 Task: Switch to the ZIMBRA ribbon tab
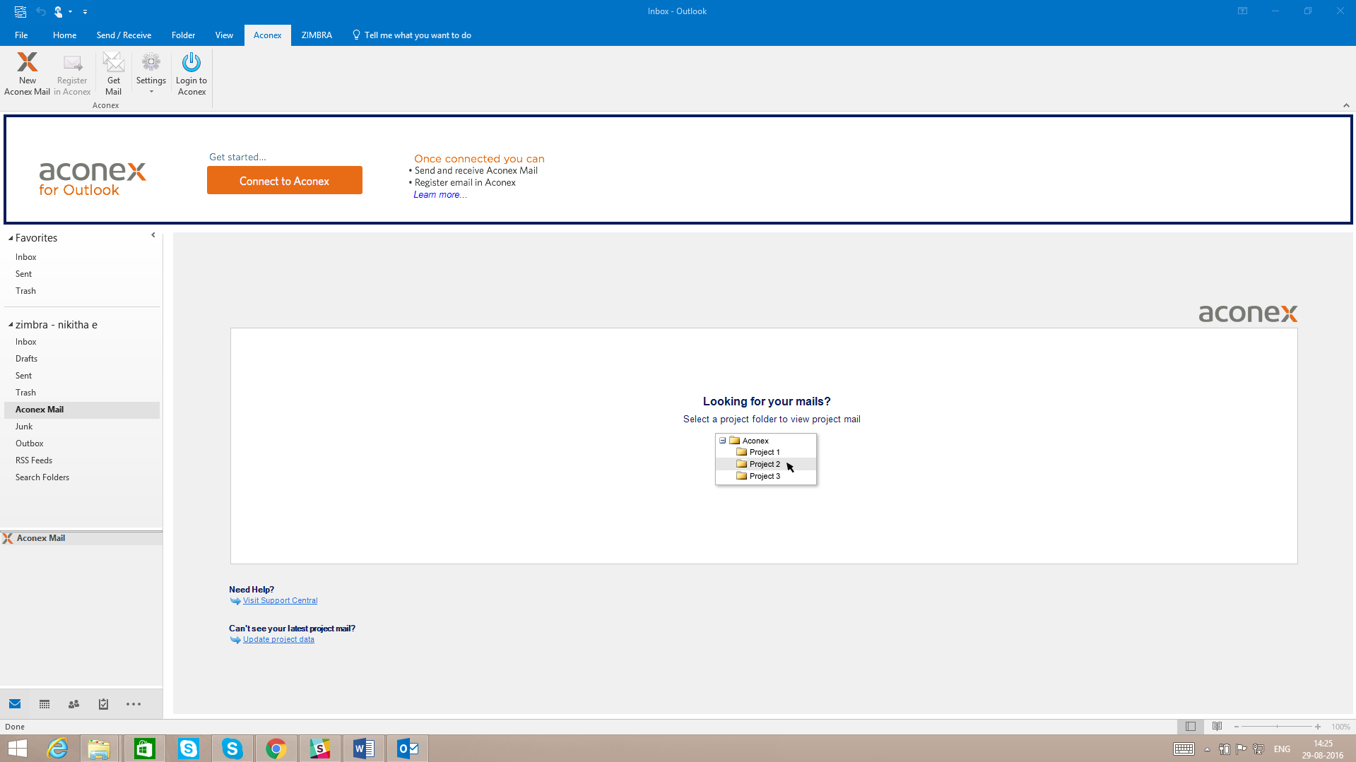(x=317, y=35)
